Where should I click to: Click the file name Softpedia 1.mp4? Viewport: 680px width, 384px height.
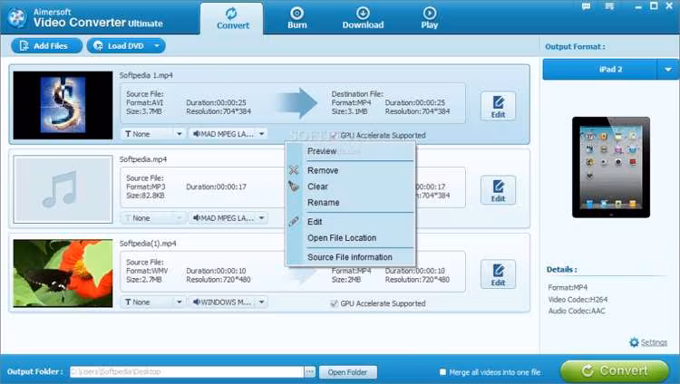146,75
